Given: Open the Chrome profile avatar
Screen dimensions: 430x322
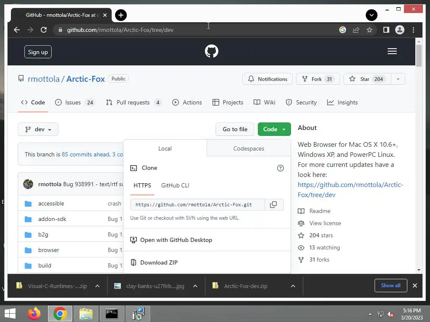Looking at the screenshot, I should (400, 30).
